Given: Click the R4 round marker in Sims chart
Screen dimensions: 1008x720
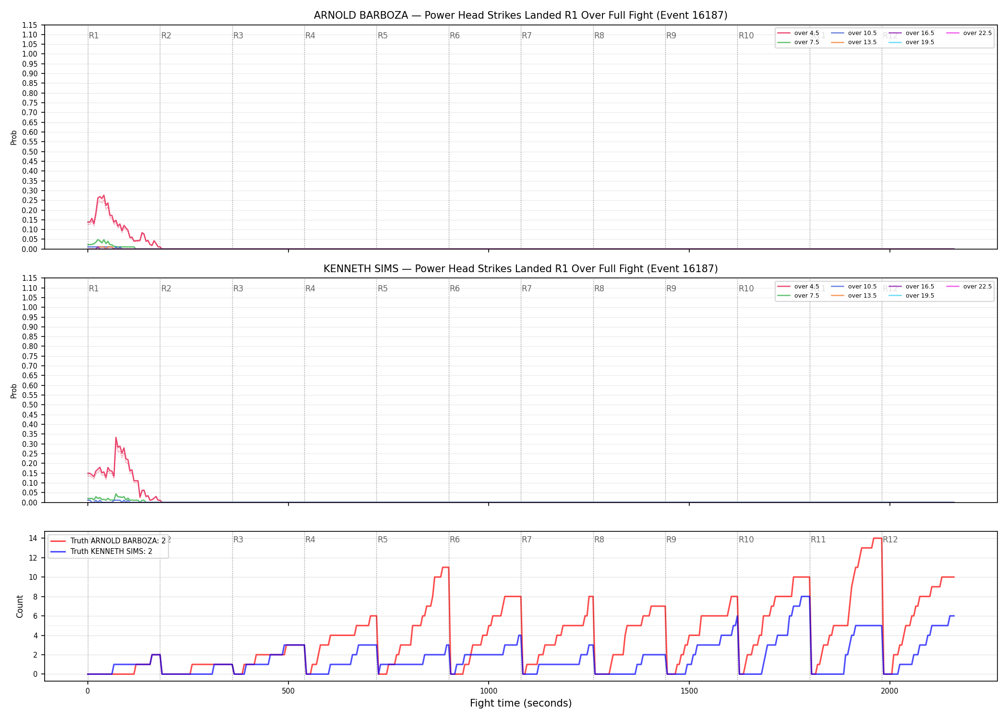Looking at the screenshot, I should [310, 288].
